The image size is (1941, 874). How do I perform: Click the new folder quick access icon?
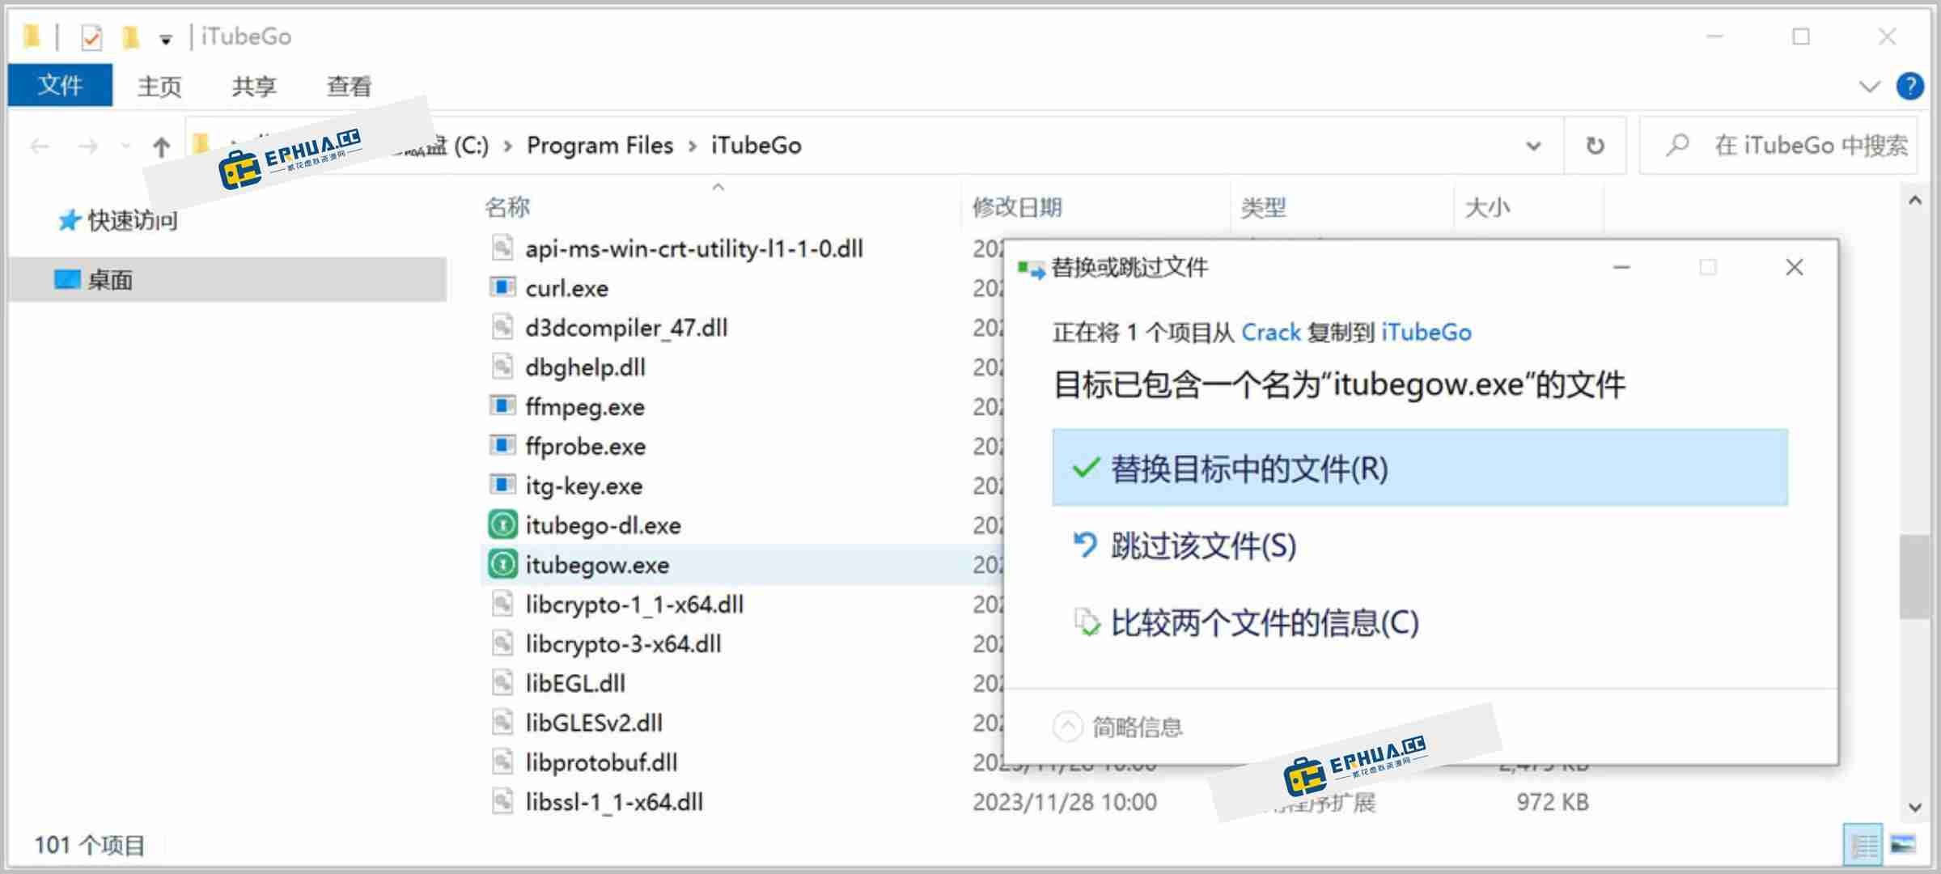pyautogui.click(x=130, y=37)
